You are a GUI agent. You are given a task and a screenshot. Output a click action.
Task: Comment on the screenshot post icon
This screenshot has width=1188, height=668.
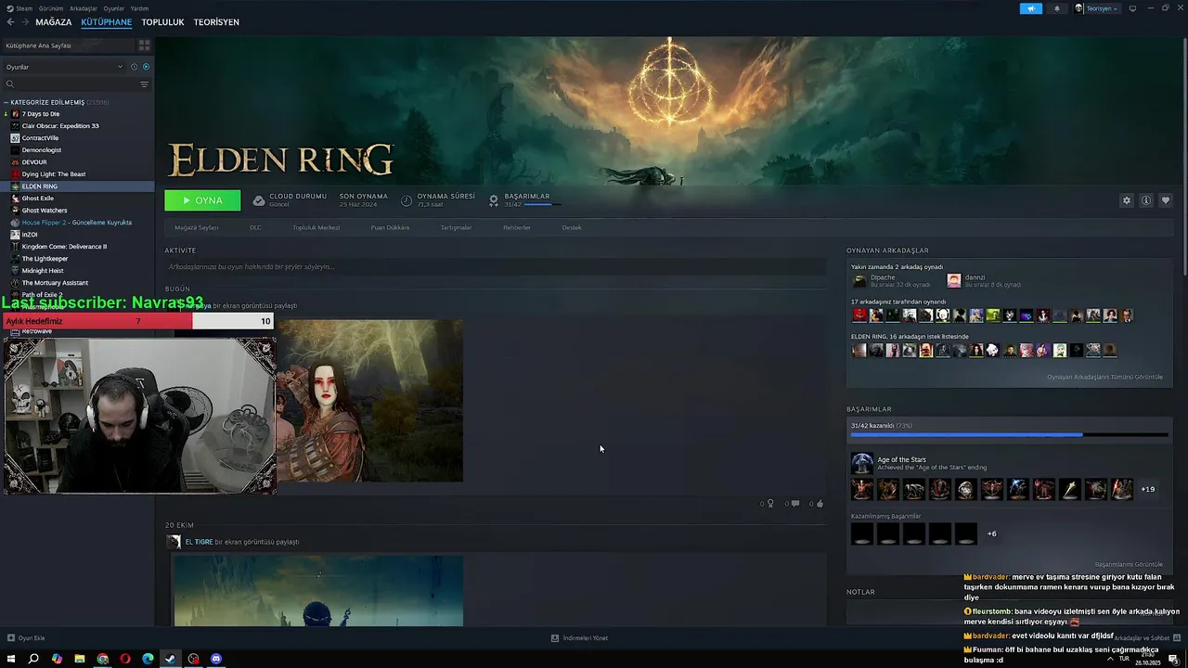coord(794,504)
